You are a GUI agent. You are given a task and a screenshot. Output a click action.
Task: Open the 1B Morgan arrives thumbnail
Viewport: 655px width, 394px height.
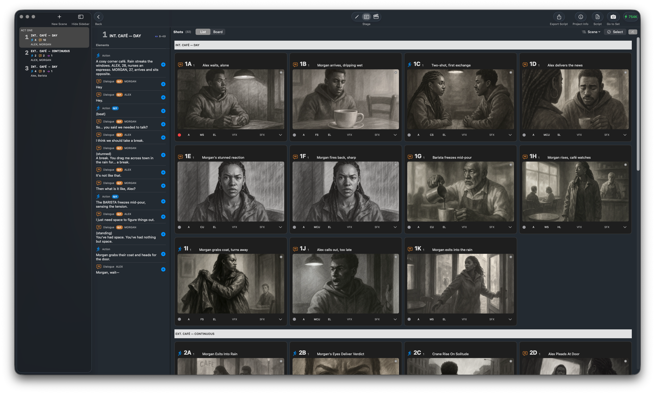tap(345, 99)
